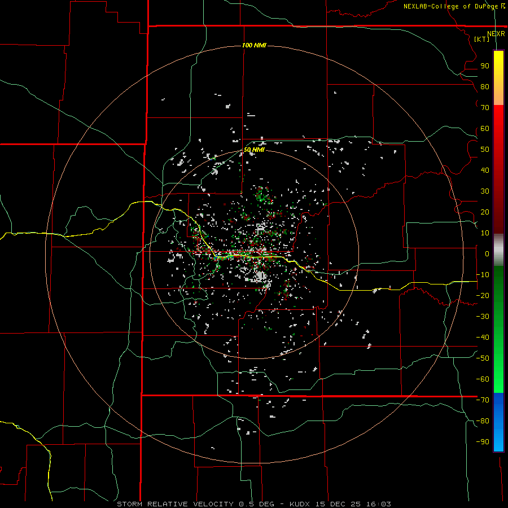Click the -30 value on the velocity scale
508x508 pixels.
coord(483,317)
